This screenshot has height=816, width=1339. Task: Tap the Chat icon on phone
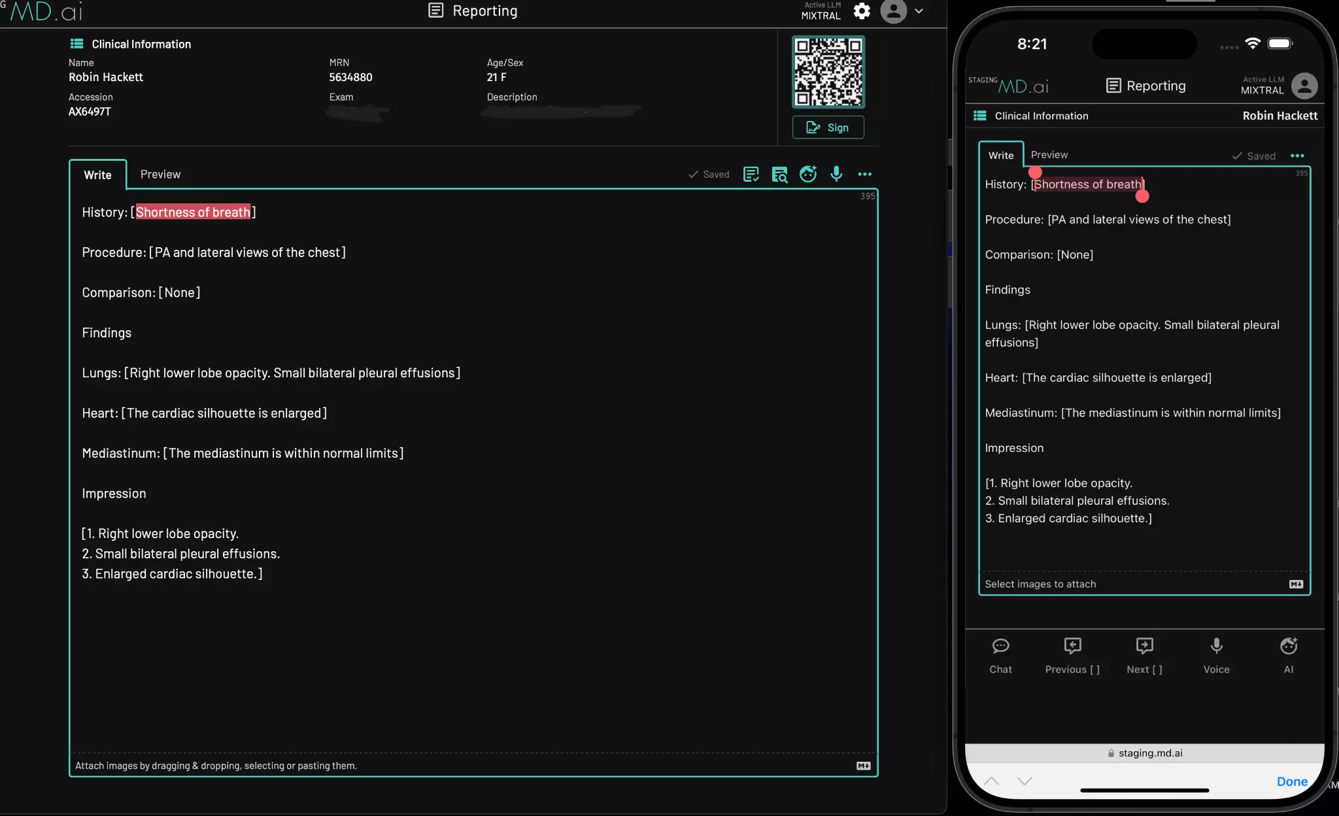(x=1000, y=655)
